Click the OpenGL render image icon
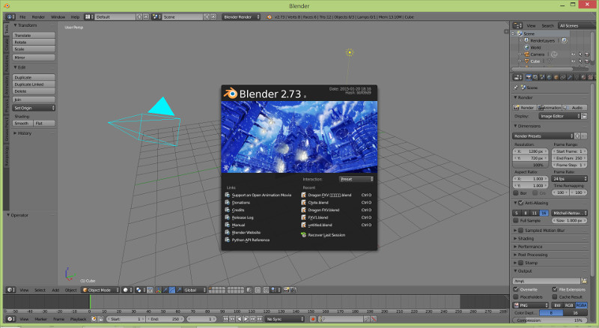The height and width of the screenshot is (328, 599). tap(286, 290)
